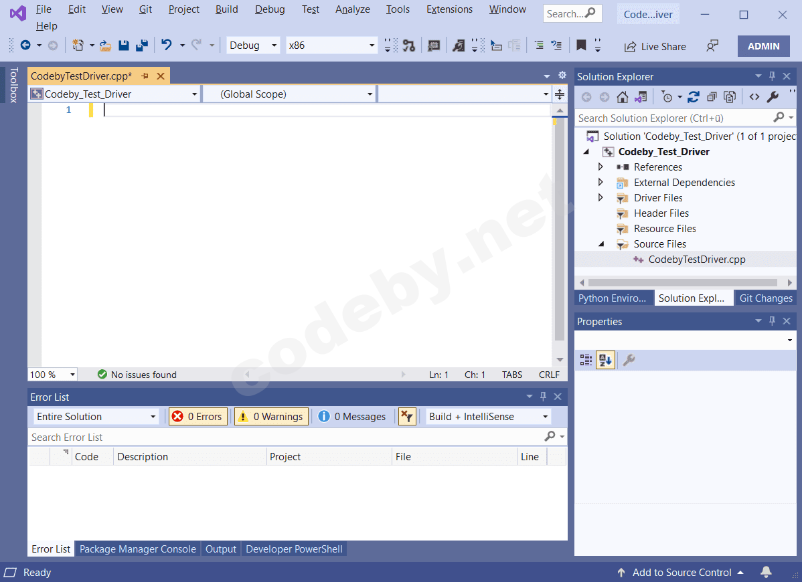Toggle the clear build filter button in Error List

click(x=407, y=417)
